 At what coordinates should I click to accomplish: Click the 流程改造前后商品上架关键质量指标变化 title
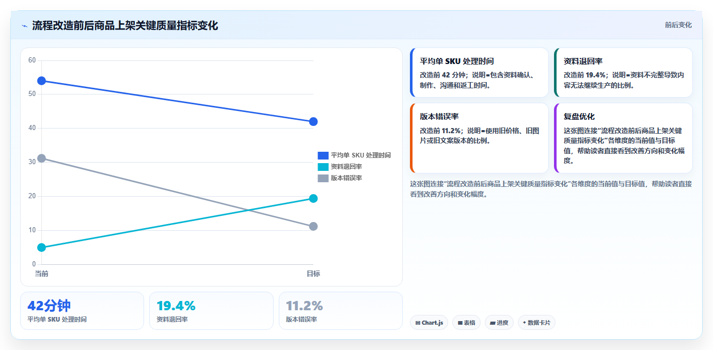(125, 26)
